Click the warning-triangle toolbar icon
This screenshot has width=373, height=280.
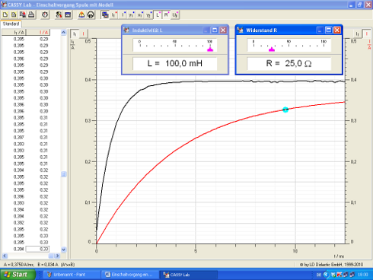81,15
